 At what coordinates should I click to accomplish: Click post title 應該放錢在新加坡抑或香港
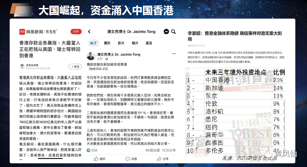(x=107, y=65)
